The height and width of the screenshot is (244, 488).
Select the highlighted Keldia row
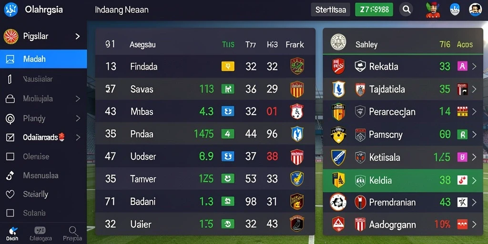click(x=403, y=180)
